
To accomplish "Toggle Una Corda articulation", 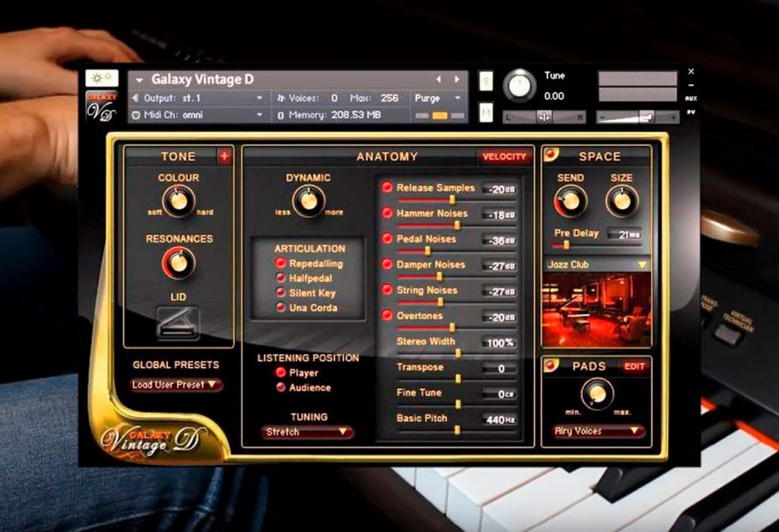I will pyautogui.click(x=281, y=308).
